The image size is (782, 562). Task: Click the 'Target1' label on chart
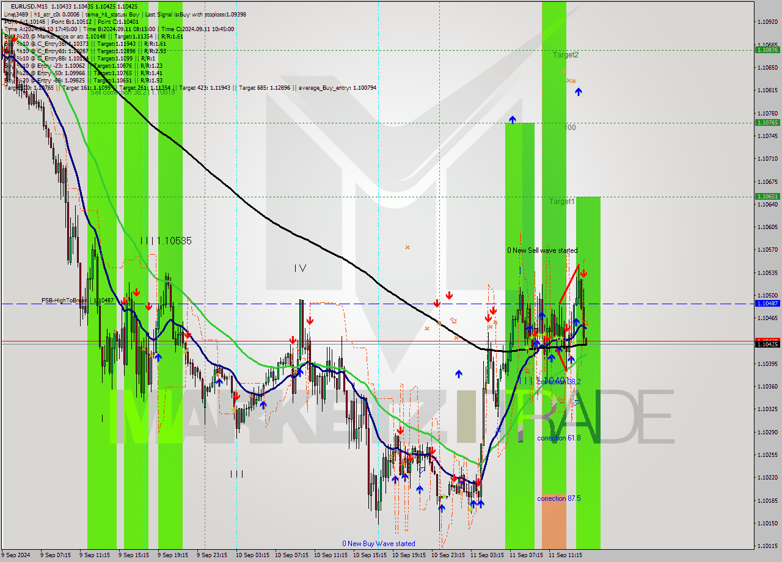(x=561, y=201)
